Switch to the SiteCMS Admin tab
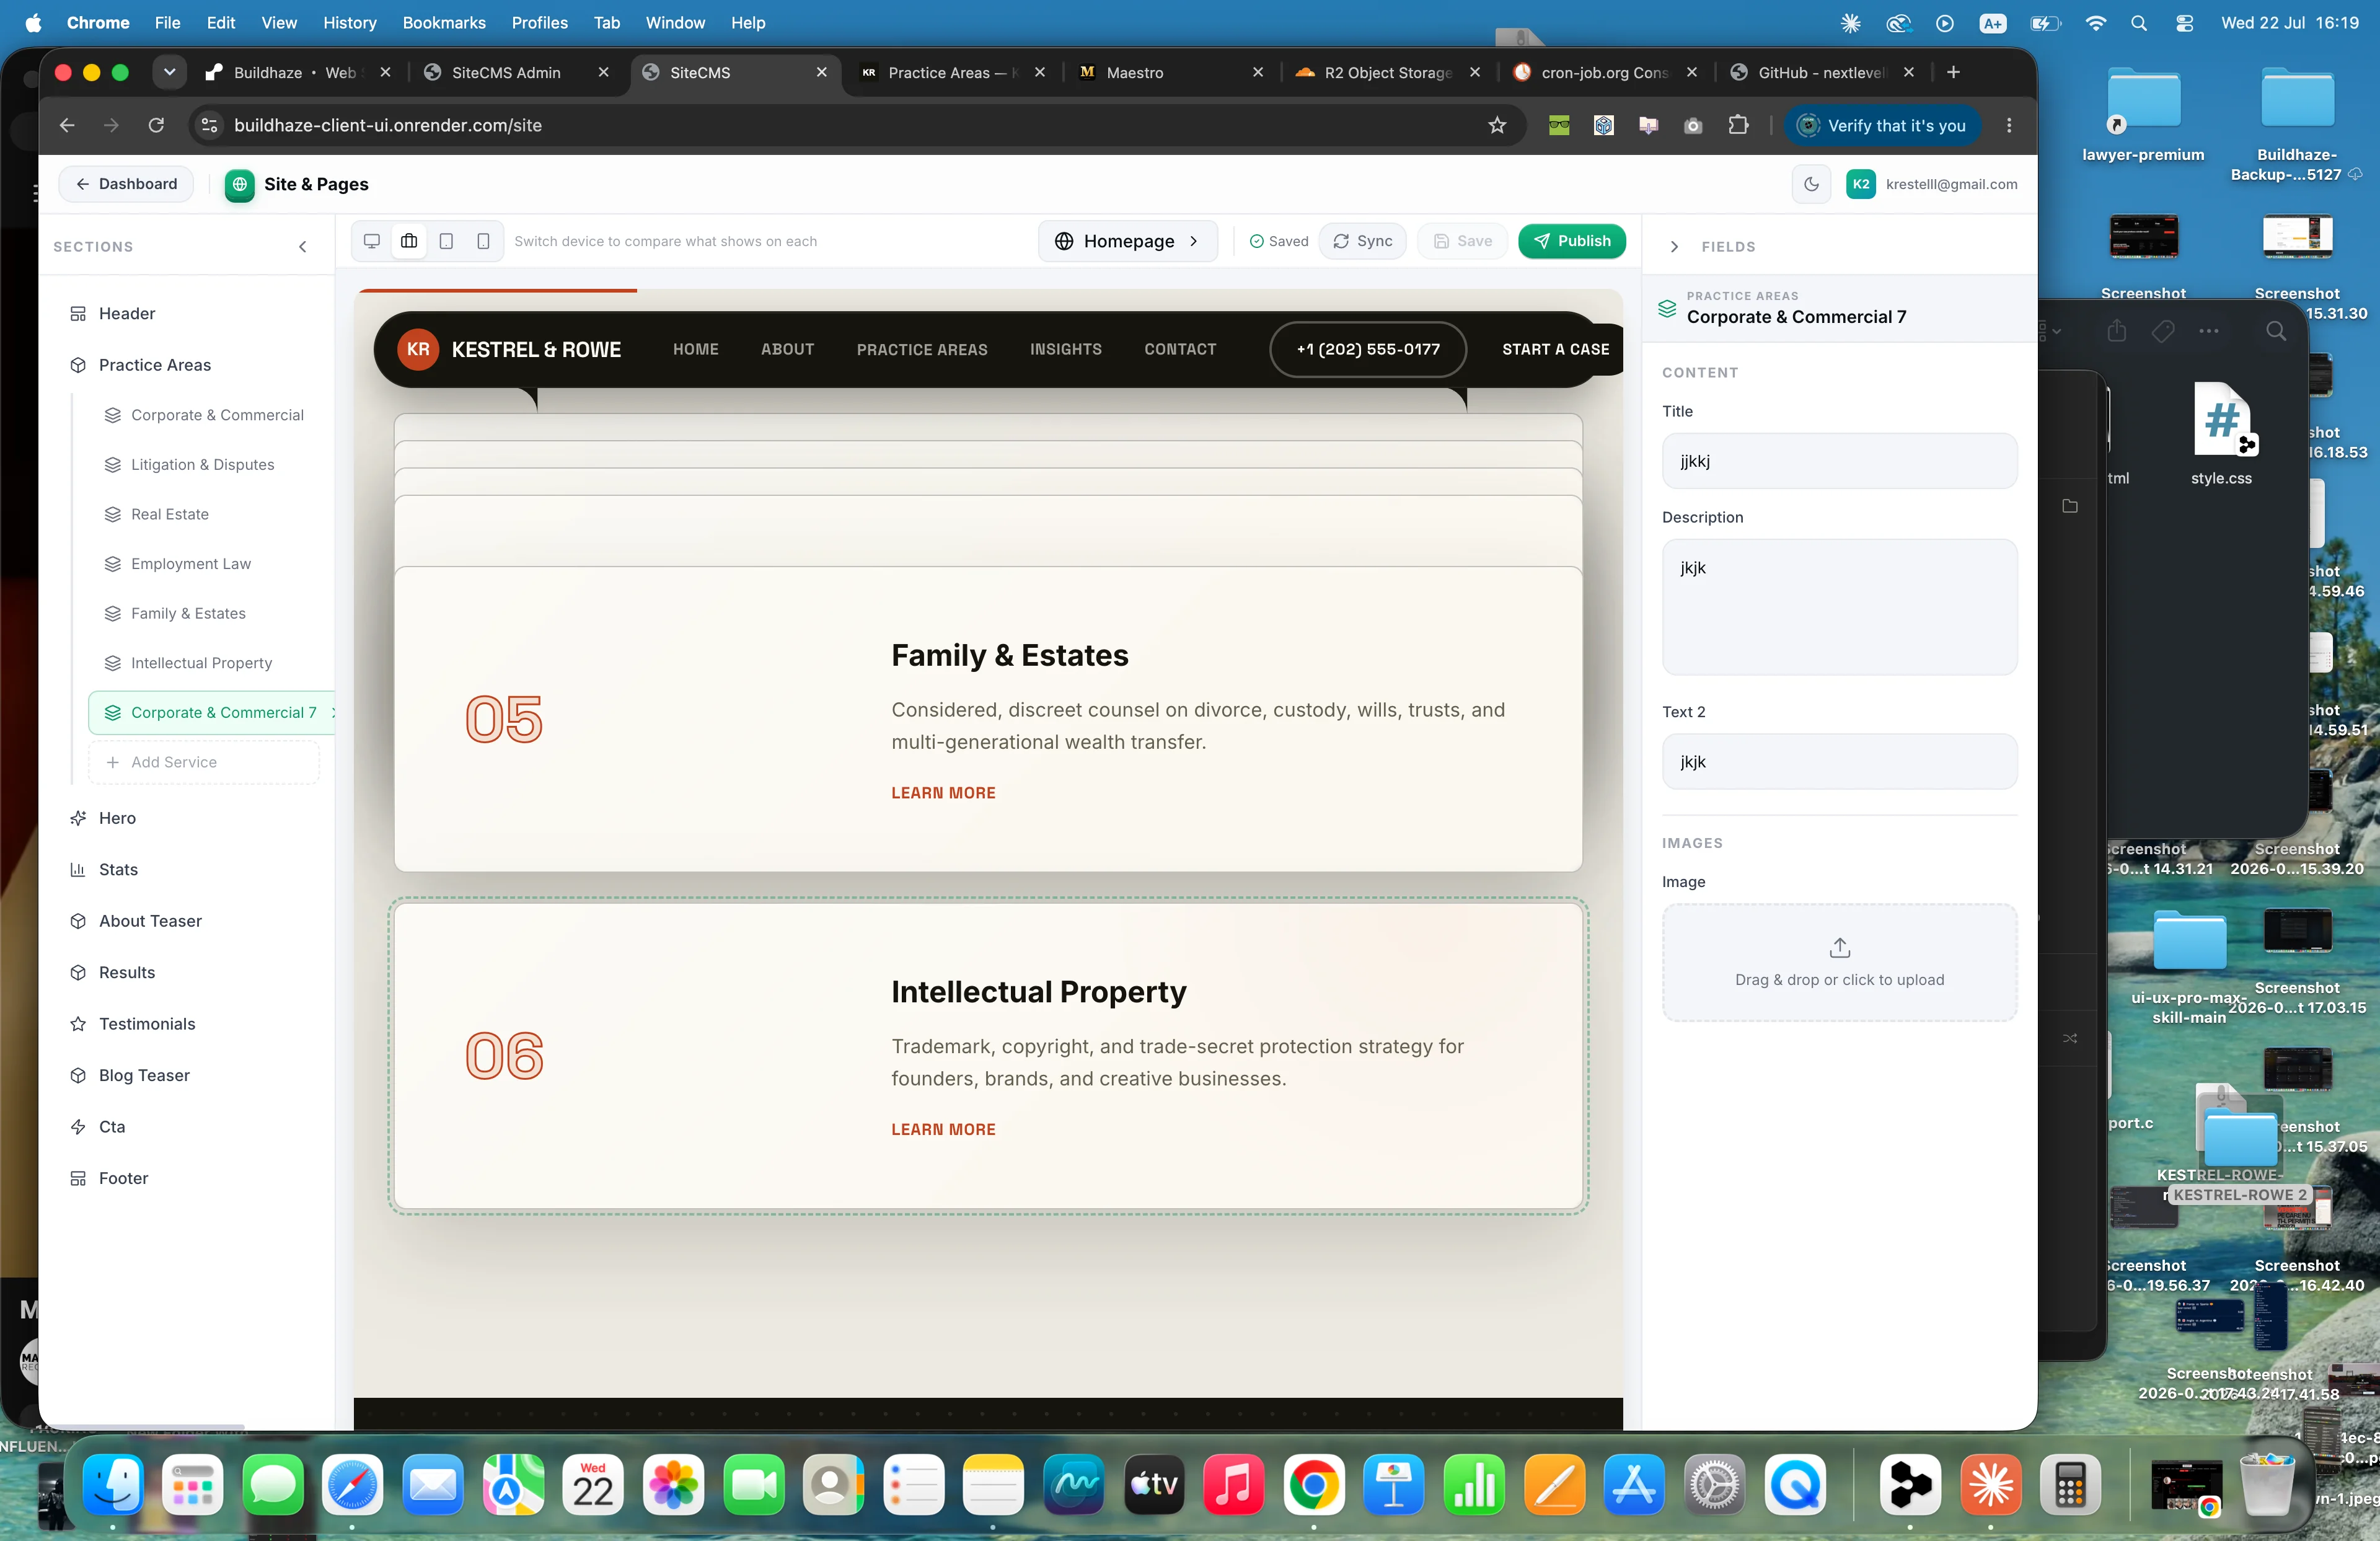2380x1541 pixels. (506, 72)
